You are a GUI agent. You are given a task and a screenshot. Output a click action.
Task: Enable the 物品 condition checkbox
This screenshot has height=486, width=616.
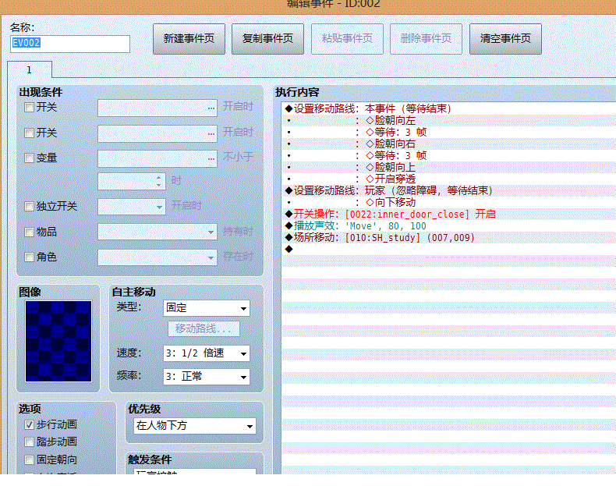click(x=29, y=232)
